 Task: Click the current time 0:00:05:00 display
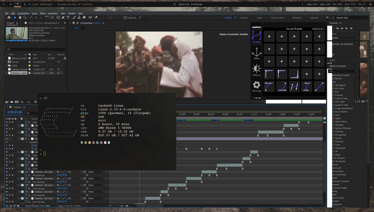pos(15,112)
